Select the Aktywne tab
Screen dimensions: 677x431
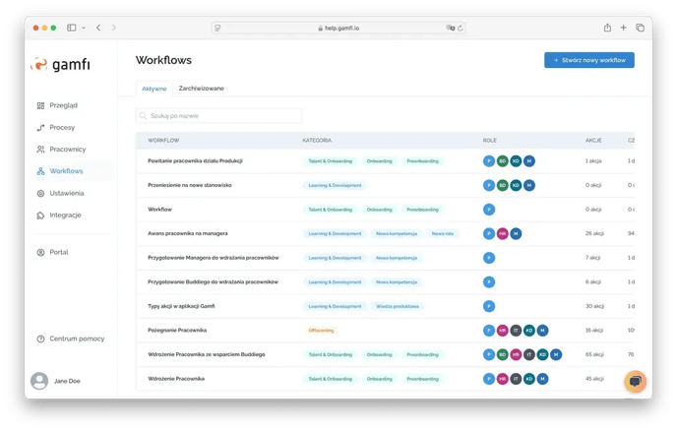(x=154, y=89)
